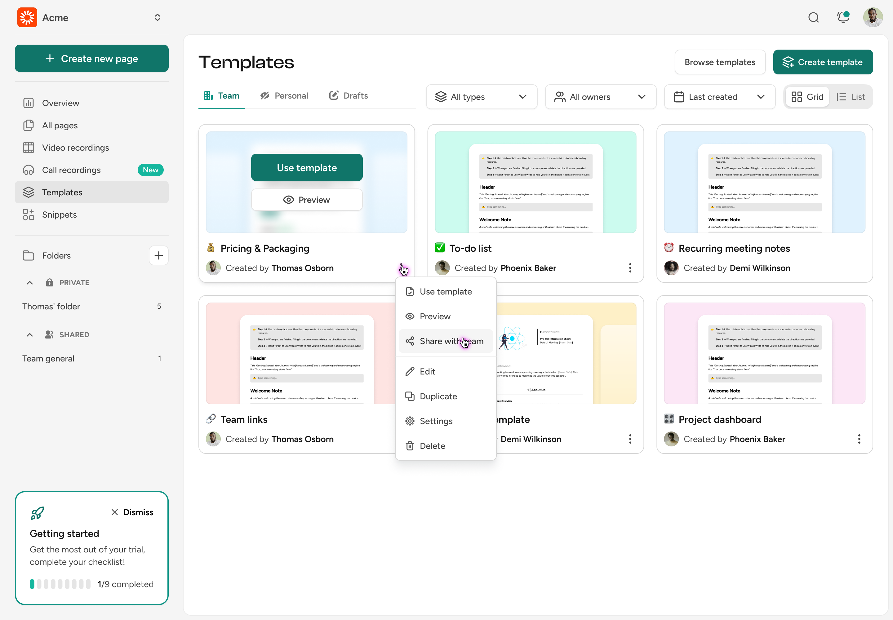Open three-dot menu on Demi Wilkinson's yellow card
Screen dimensions: 893x620
630,439
